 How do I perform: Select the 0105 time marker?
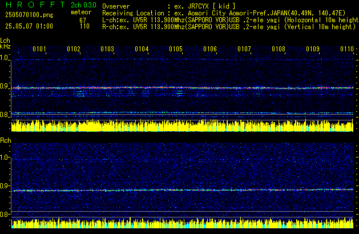coord(176,49)
